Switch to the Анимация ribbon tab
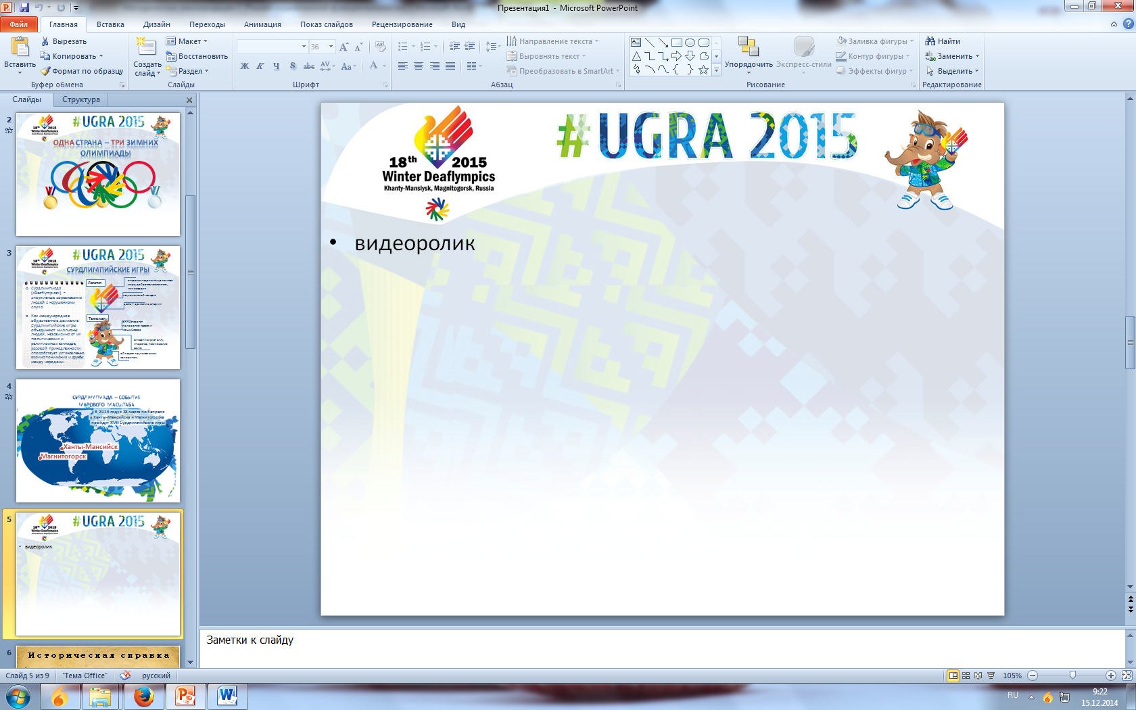The width and height of the screenshot is (1136, 710). pyautogui.click(x=262, y=24)
